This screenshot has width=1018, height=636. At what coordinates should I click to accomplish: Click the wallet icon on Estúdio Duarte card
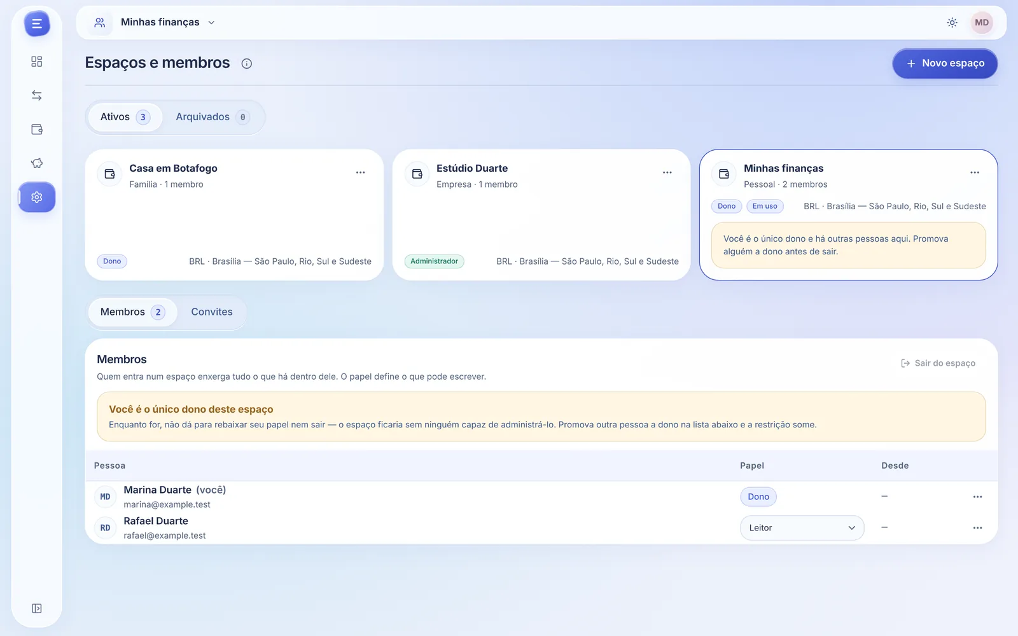pos(417,174)
